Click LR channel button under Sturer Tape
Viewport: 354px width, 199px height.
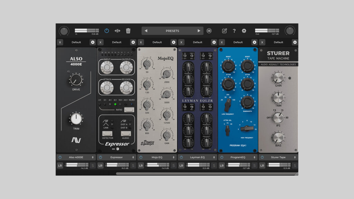(262, 165)
